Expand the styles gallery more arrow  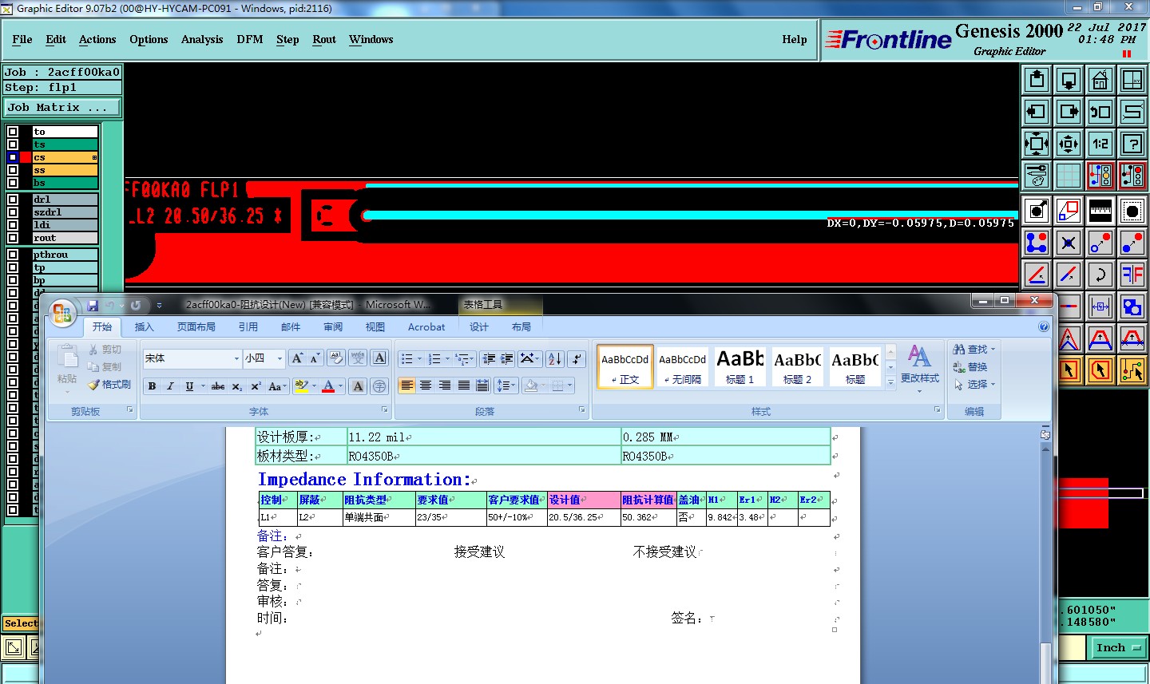(890, 383)
